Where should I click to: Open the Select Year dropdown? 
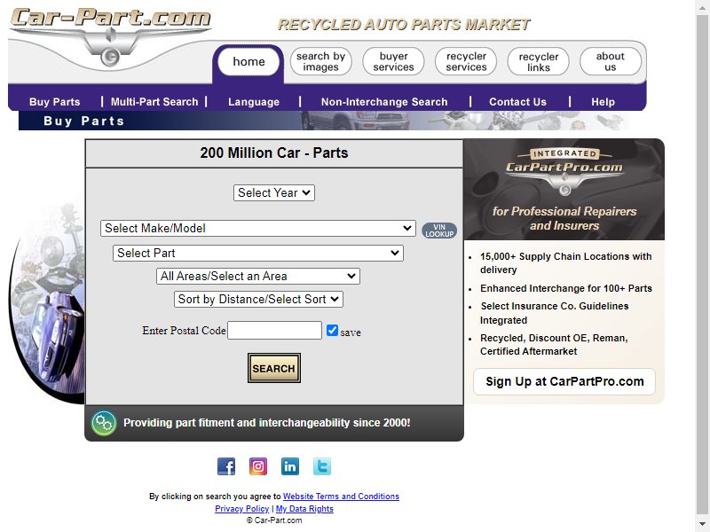[x=274, y=192]
